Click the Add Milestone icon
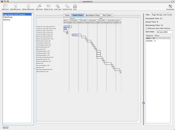Screen dimensions: 175x130 (x=15, y=6)
